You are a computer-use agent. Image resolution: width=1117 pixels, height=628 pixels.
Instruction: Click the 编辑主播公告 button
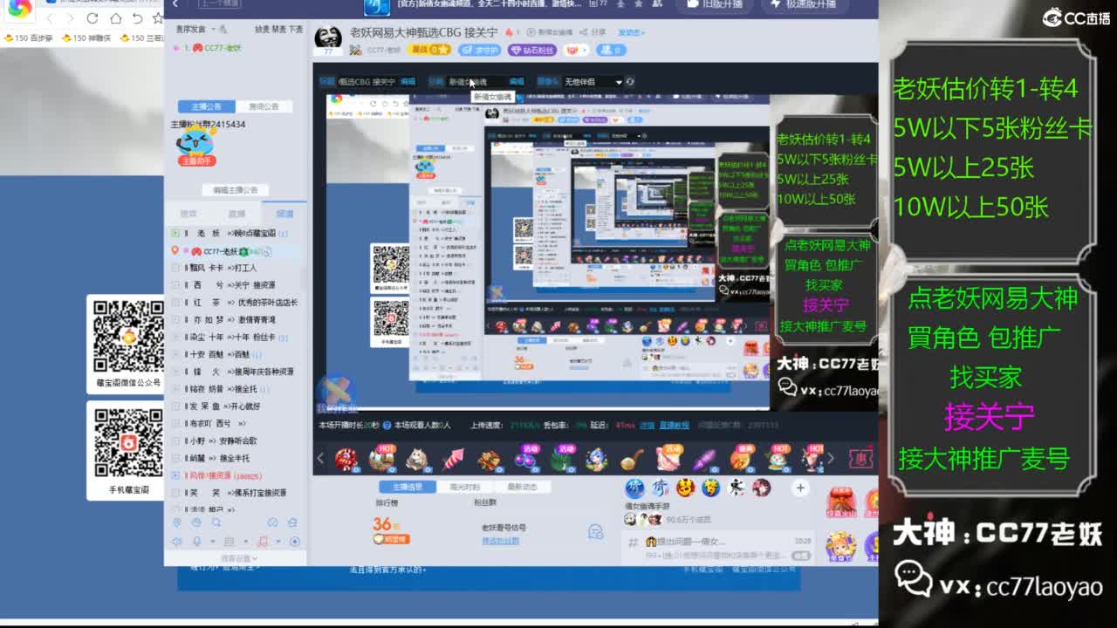coord(236,189)
